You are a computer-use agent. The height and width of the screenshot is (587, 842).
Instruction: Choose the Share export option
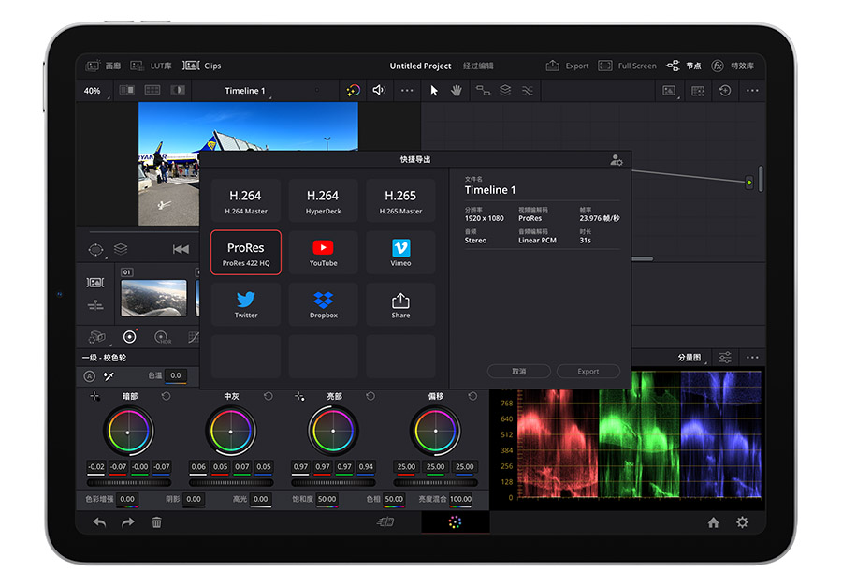(400, 305)
